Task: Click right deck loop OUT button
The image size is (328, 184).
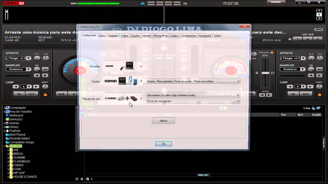Action: pyautogui.click(x=306, y=94)
